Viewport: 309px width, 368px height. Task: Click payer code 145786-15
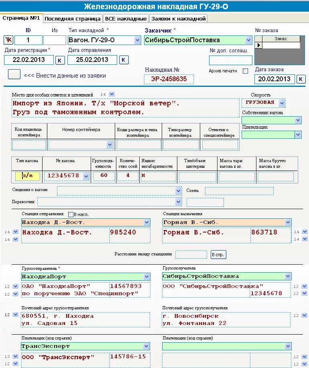click(128, 356)
